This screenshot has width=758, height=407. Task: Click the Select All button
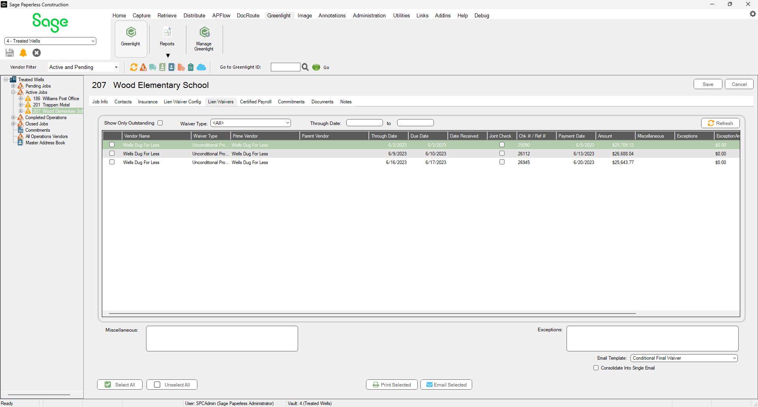[x=120, y=385]
